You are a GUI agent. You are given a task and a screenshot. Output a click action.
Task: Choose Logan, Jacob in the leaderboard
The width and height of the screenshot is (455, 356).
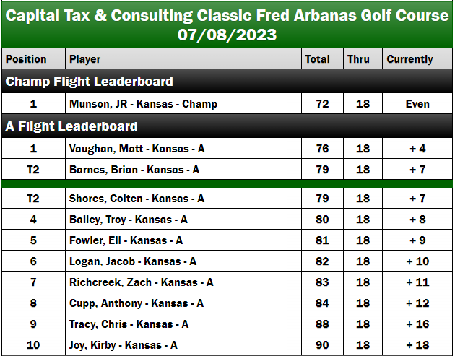tap(133, 261)
